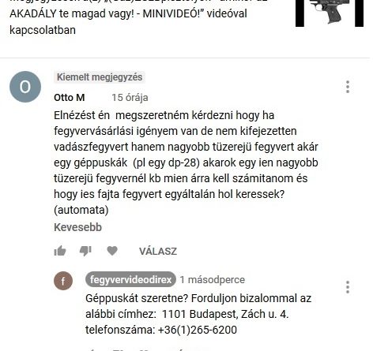
Task: Open three-dot menu on Otto M's comment
Action: click(348, 87)
